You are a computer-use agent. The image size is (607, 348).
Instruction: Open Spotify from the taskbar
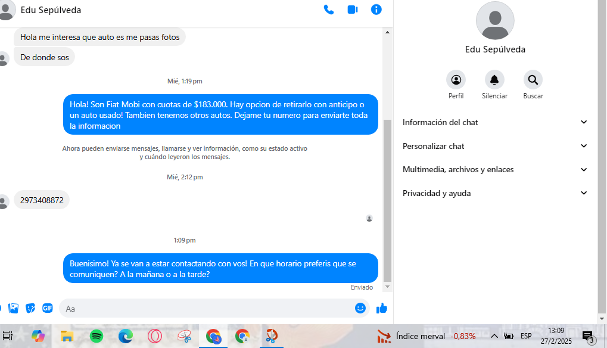pyautogui.click(x=97, y=336)
